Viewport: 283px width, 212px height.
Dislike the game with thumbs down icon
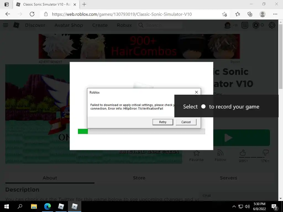pyautogui.click(x=266, y=153)
